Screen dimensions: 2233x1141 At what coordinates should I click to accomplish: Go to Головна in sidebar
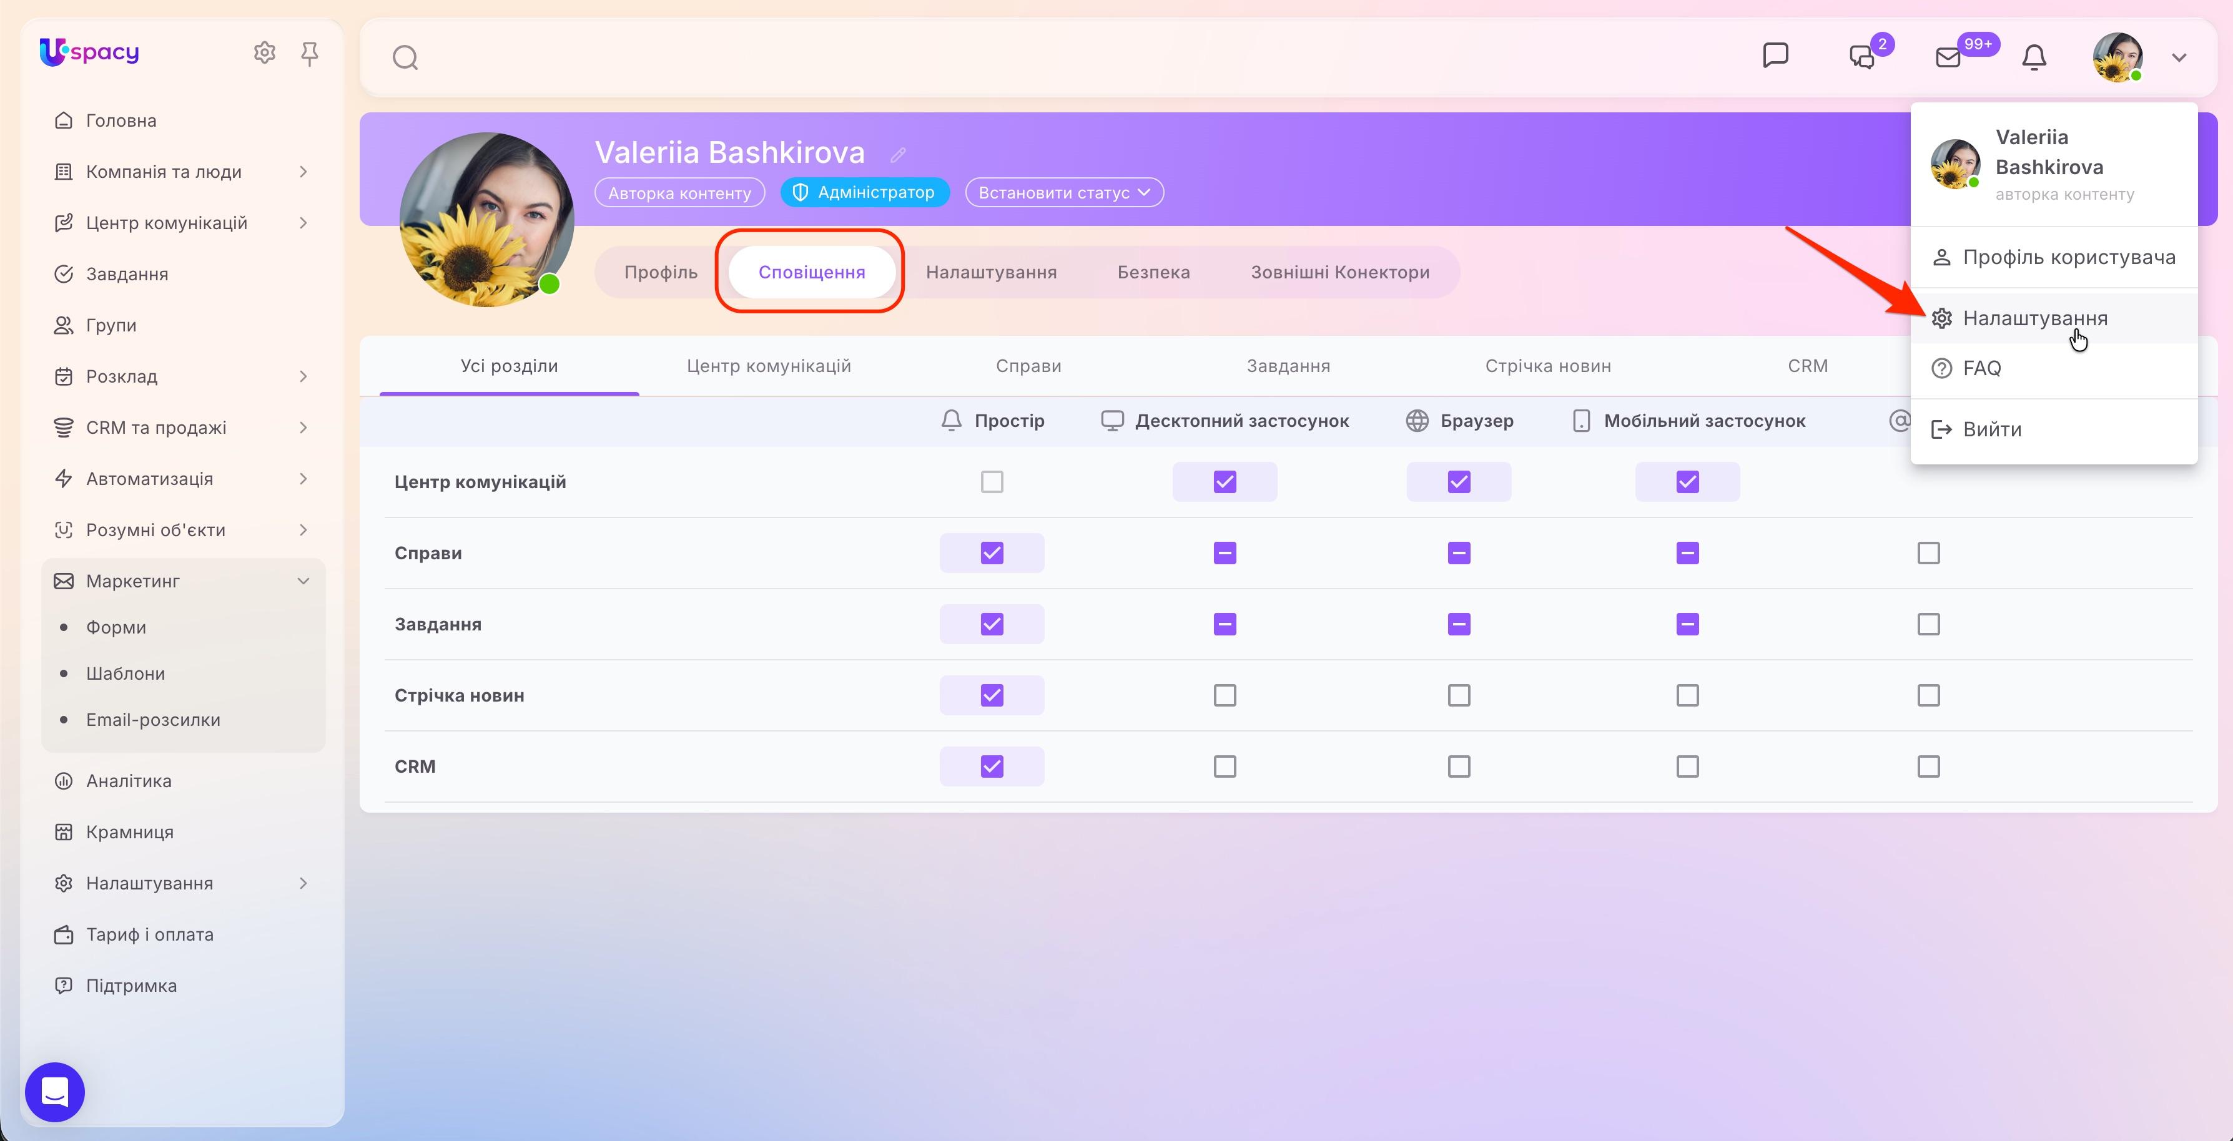coord(121,120)
